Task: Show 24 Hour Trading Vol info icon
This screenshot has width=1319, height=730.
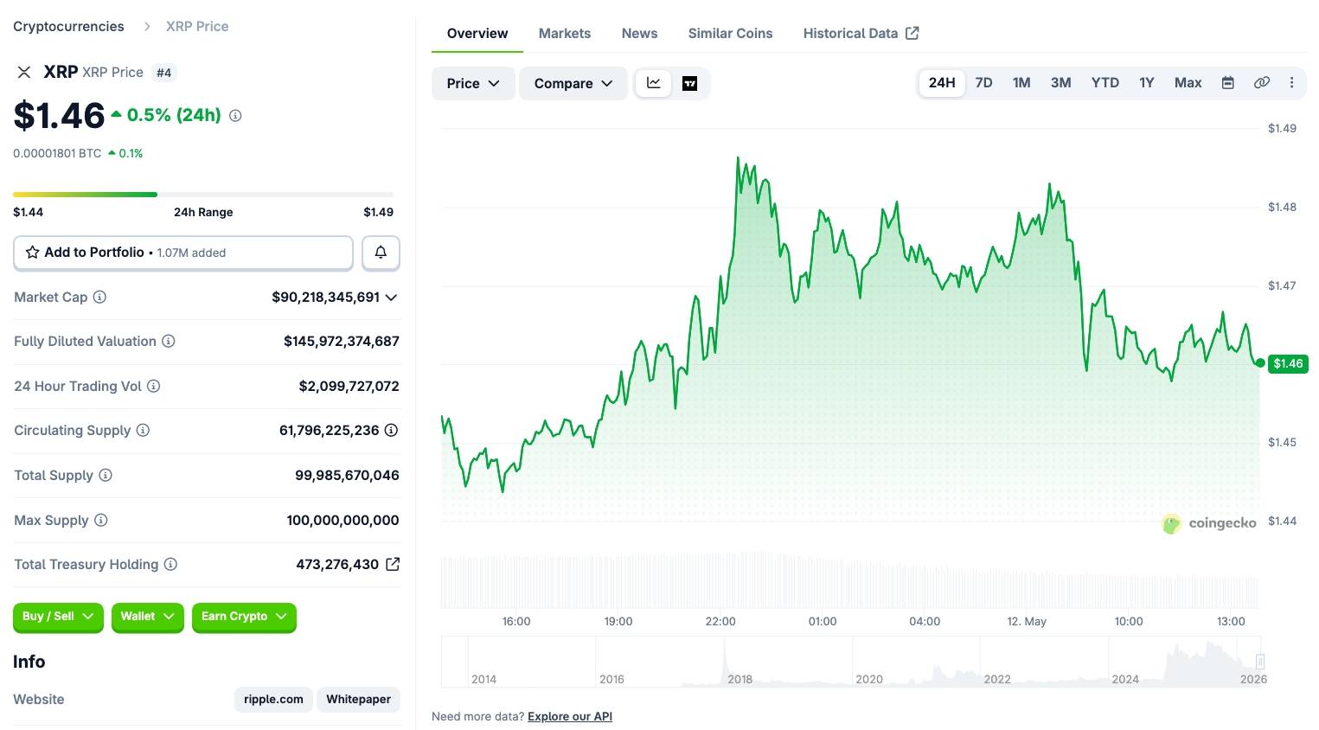Action: (x=153, y=386)
